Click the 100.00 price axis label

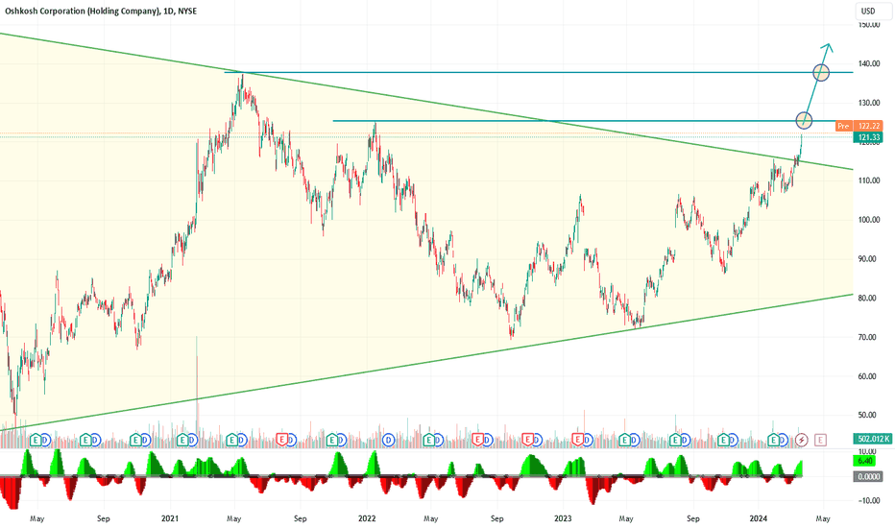(868, 220)
